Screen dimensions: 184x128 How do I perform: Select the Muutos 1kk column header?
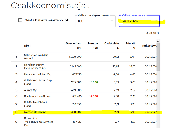(x=93, y=46)
